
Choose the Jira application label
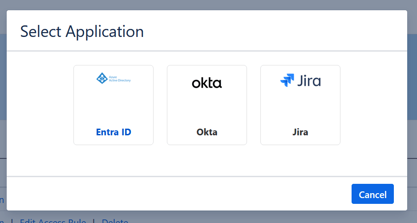[300, 132]
